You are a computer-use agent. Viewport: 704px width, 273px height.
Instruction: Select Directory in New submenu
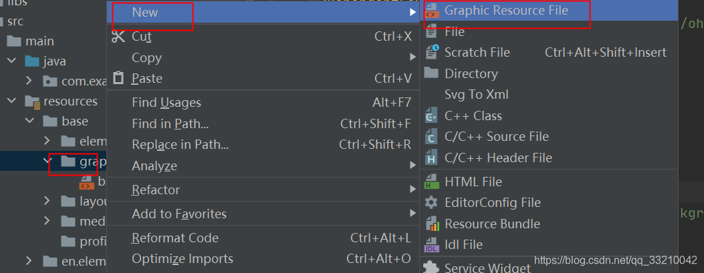(549, 73)
